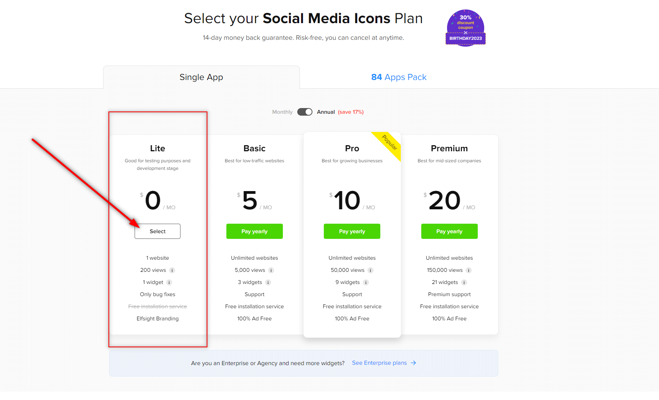The width and height of the screenshot is (659, 400).
Task: Toggle the Monthly/Annual billing switch
Action: pos(305,112)
